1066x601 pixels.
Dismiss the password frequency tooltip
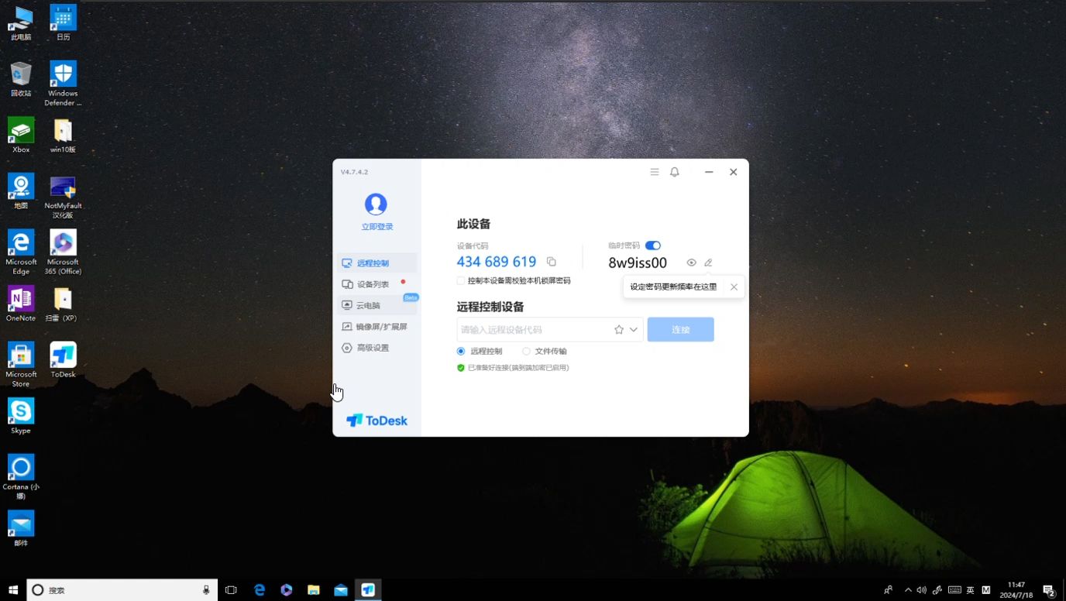click(x=734, y=287)
